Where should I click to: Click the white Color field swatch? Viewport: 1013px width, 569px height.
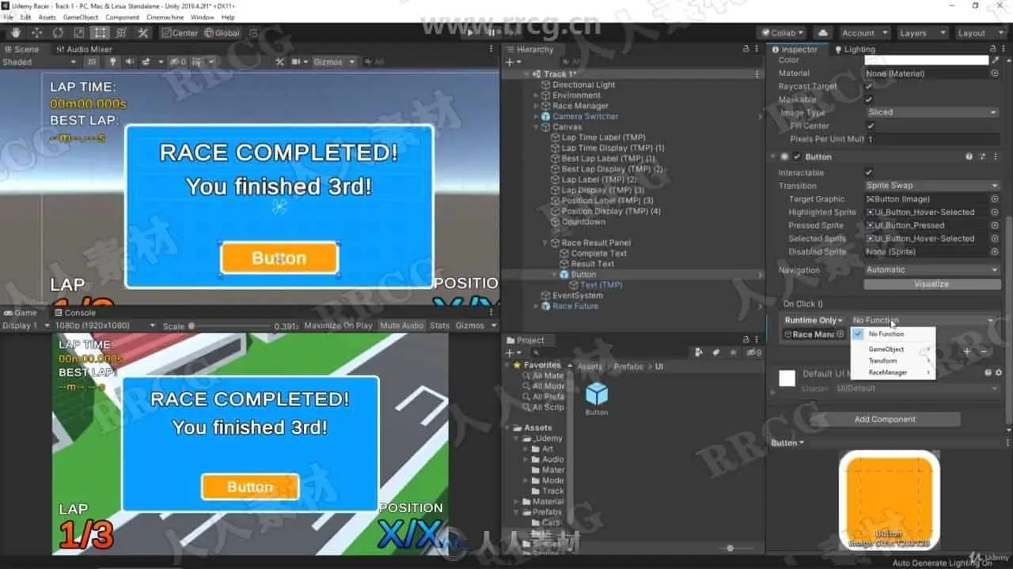[927, 60]
